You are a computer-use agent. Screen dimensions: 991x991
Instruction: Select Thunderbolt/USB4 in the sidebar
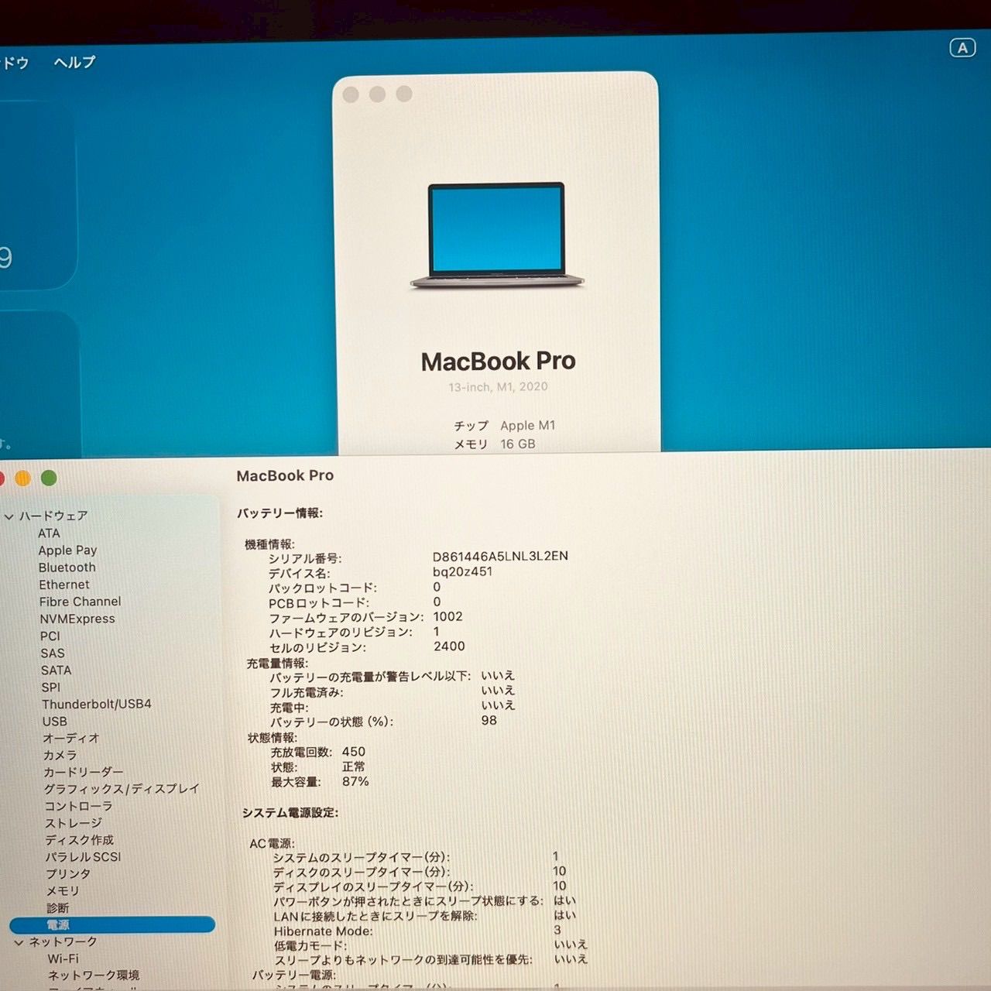click(97, 704)
